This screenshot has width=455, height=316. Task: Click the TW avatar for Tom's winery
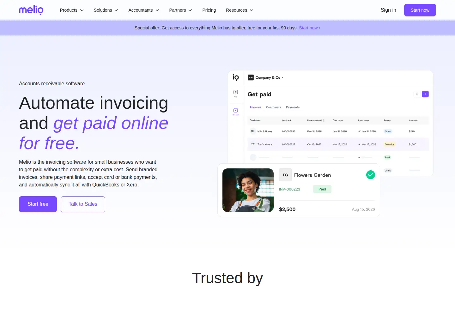253,144
